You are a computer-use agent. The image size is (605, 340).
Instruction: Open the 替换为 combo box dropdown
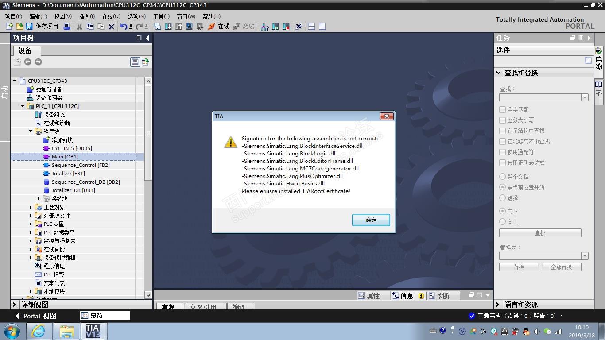585,256
